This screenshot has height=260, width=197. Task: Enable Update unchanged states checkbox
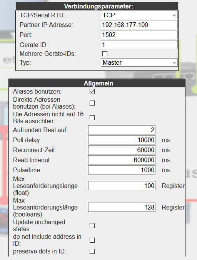[92, 225]
